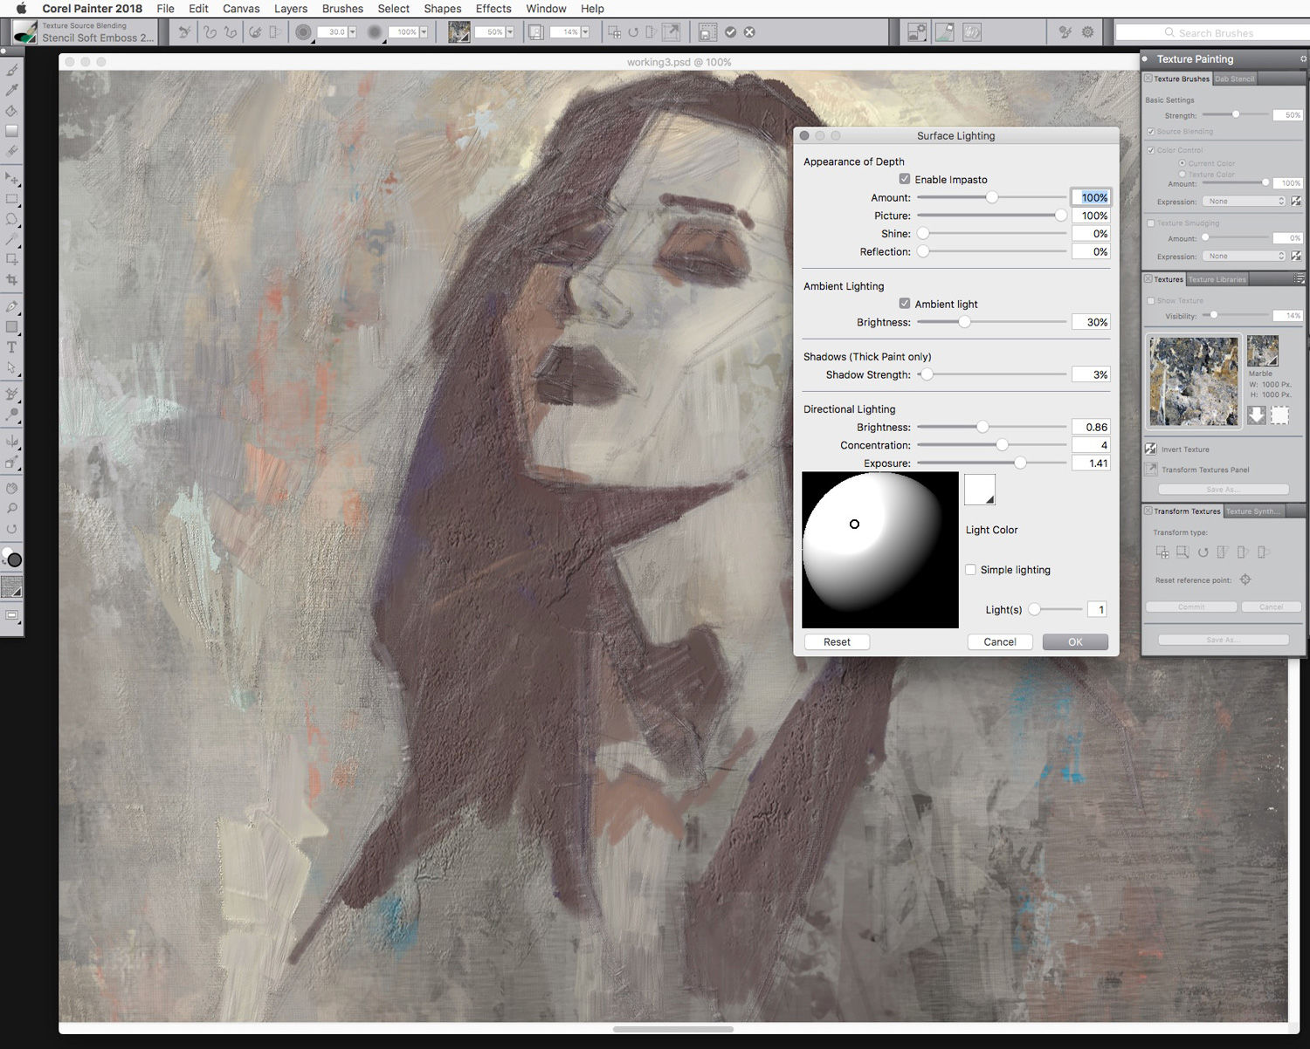Viewport: 1310px width, 1049px height.
Task: Click the Invert Texture icon
Action: [x=1151, y=449]
